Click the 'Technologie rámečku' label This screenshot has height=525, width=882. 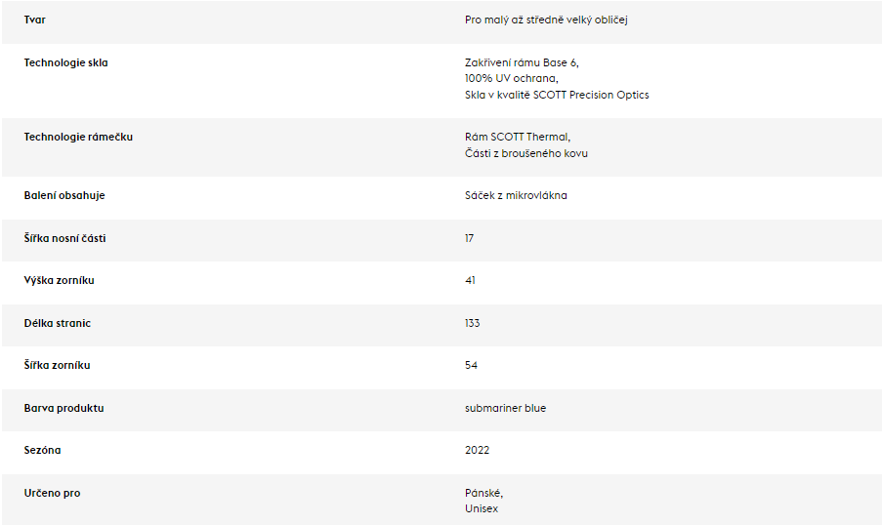(x=78, y=137)
